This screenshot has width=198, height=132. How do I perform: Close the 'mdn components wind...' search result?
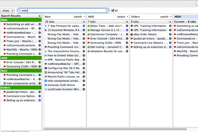pyautogui.click(x=40, y=83)
